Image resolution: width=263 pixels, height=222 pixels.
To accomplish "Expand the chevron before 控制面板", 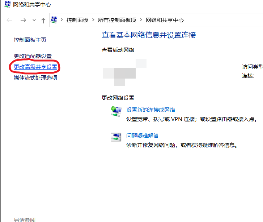I will coord(62,20).
